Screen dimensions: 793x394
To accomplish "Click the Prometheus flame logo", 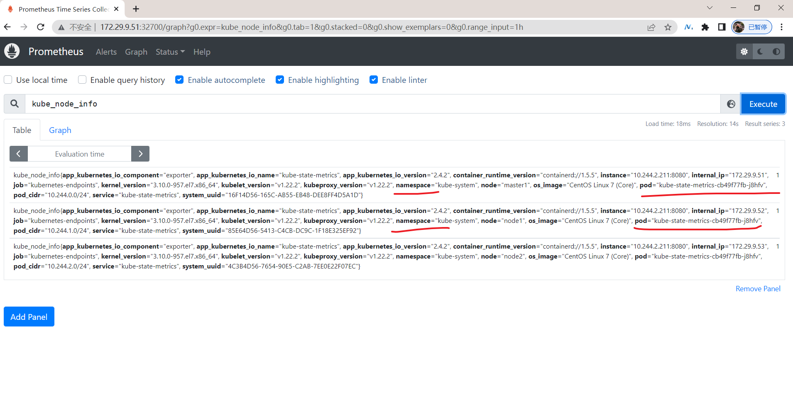I will pyautogui.click(x=12, y=51).
